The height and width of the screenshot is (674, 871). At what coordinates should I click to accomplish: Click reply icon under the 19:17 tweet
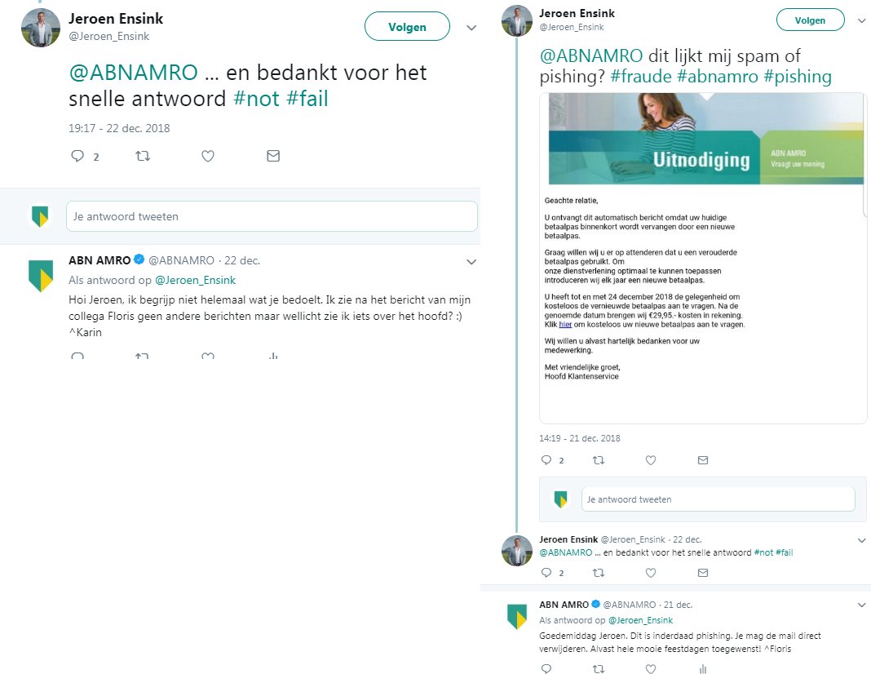[x=77, y=156]
